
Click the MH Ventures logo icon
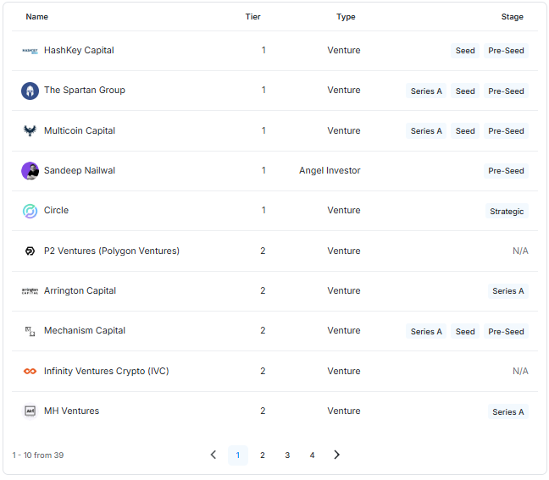click(30, 411)
